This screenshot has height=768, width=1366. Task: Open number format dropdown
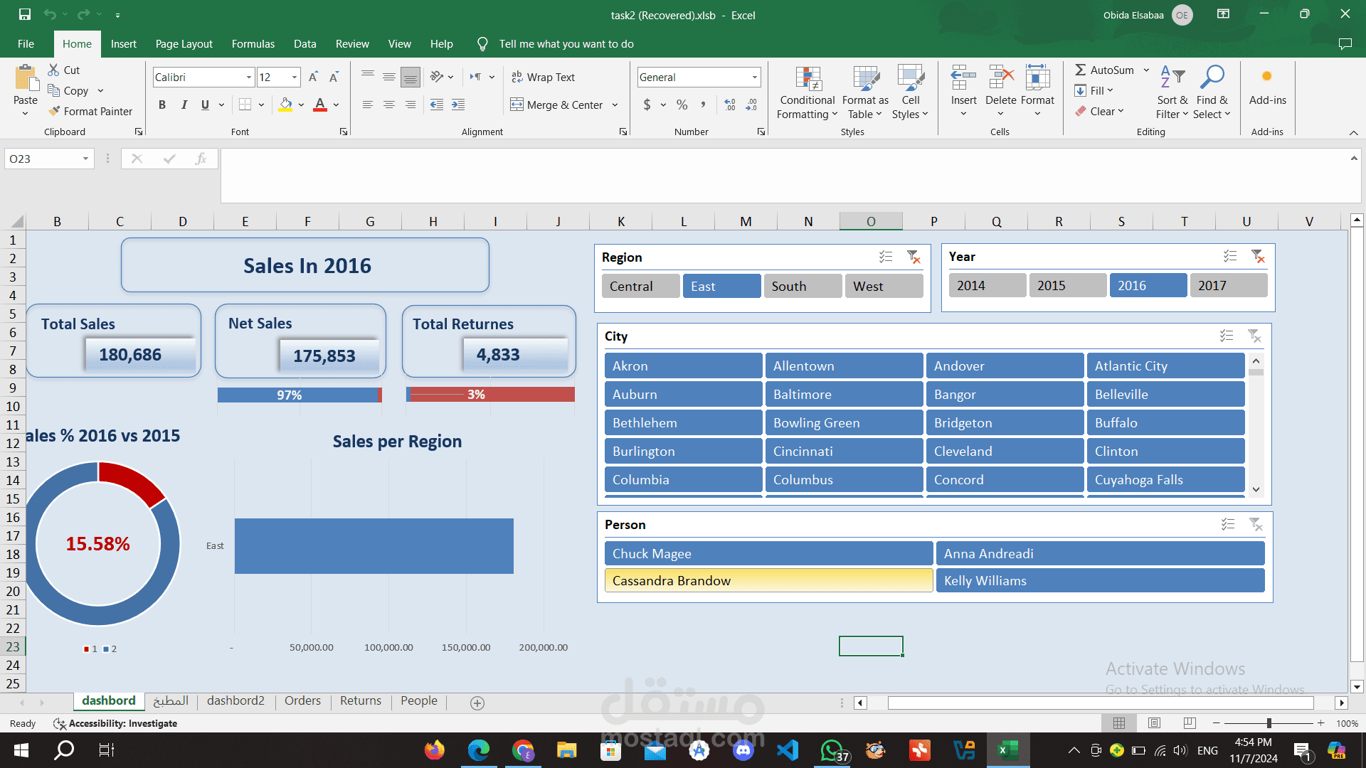click(x=754, y=77)
